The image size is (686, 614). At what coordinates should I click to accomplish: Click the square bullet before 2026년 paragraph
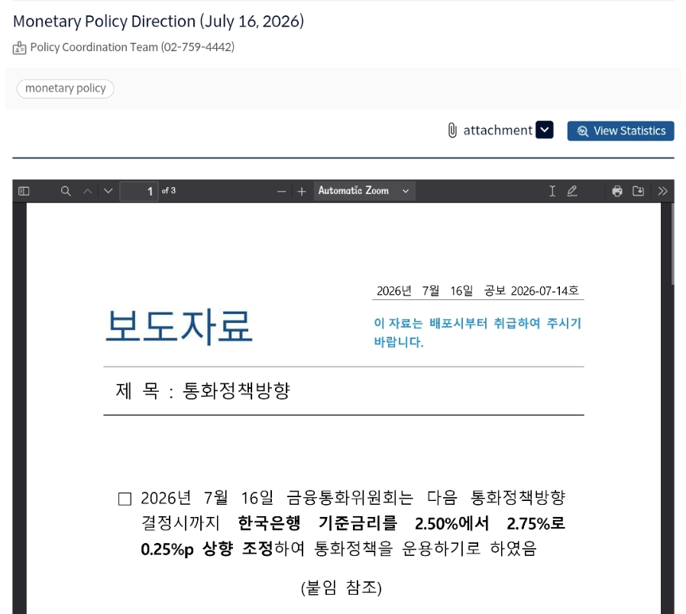[125, 499]
